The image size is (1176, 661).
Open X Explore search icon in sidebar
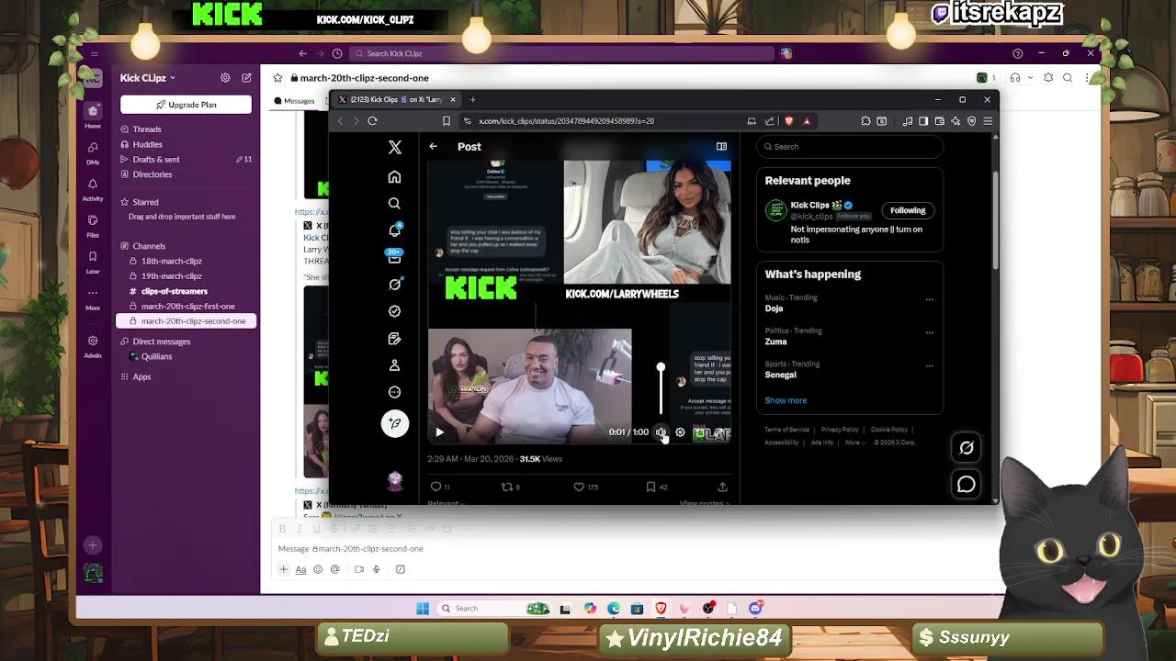[x=394, y=203]
